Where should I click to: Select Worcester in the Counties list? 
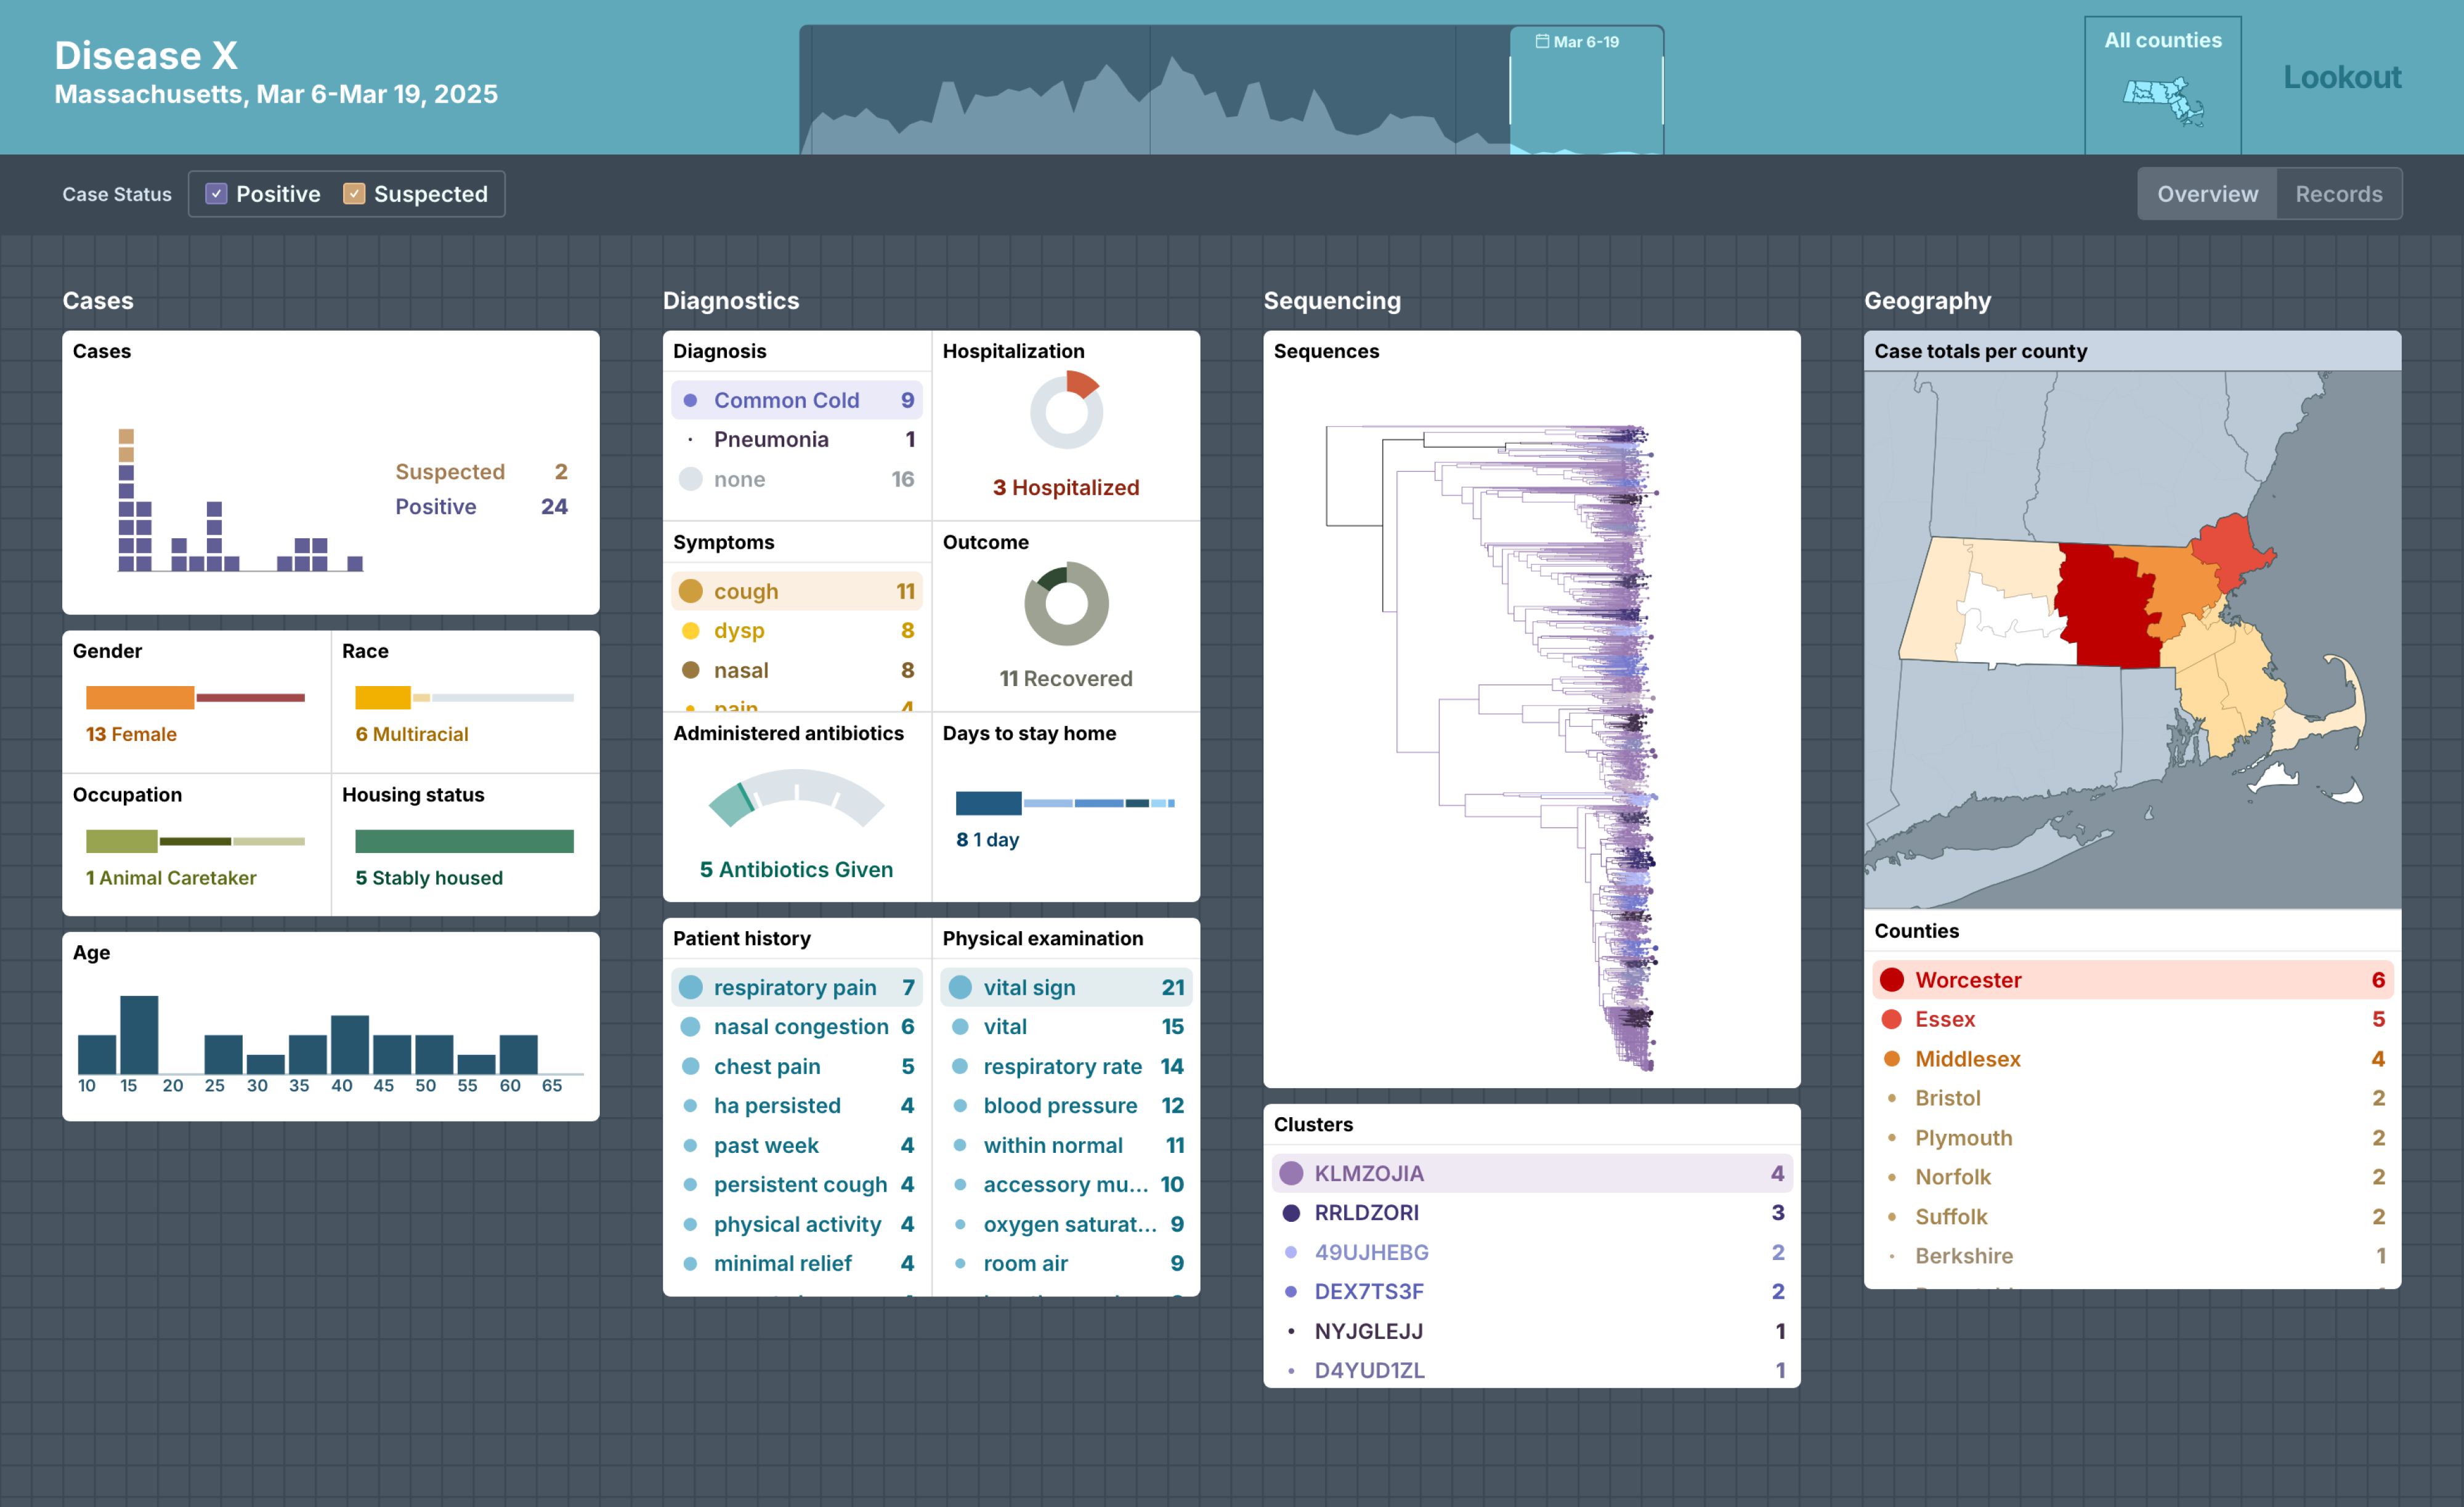(2132, 980)
